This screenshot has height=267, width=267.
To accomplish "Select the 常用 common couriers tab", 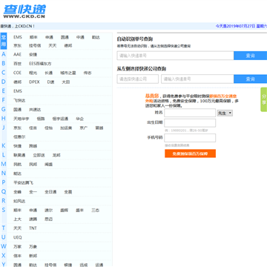I will click(4, 41).
